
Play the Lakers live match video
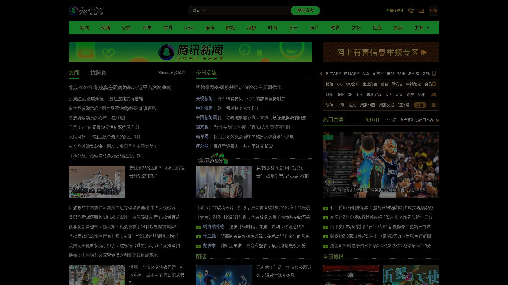329,182
